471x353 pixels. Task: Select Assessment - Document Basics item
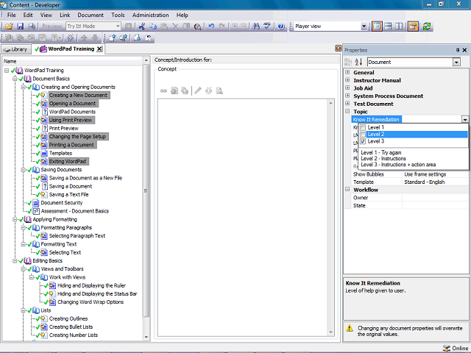[75, 211]
